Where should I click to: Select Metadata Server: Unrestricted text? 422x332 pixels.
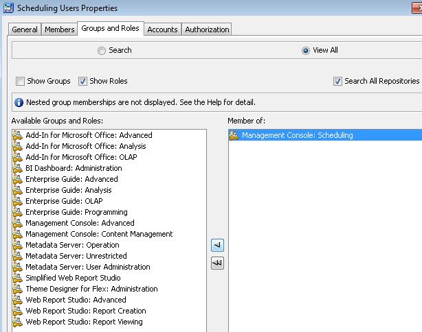76,256
